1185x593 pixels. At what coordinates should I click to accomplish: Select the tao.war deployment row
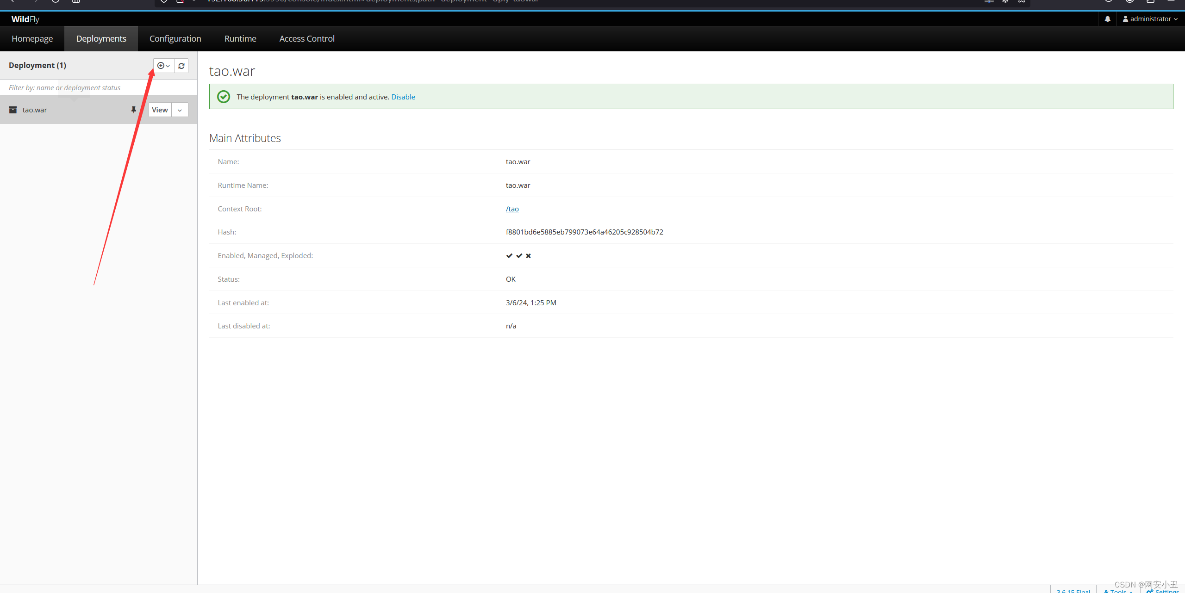coord(99,110)
